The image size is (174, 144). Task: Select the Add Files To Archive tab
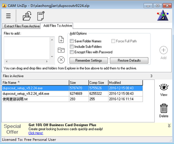pos(57,26)
